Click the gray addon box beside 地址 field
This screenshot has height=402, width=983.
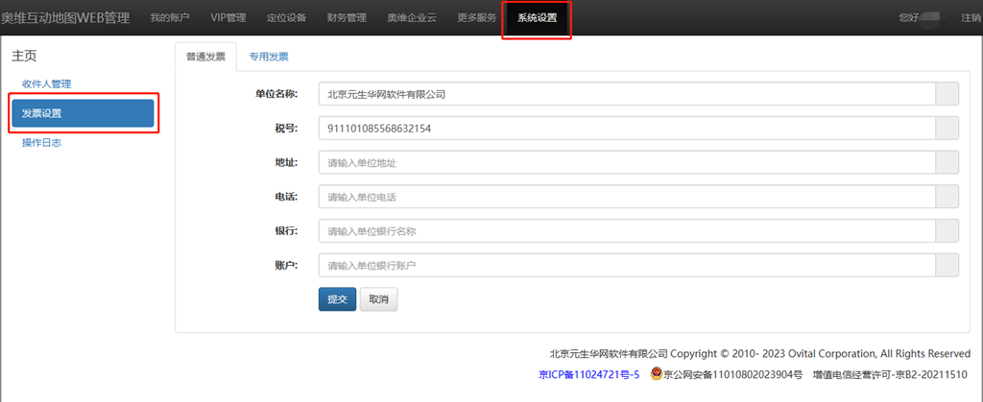point(947,163)
